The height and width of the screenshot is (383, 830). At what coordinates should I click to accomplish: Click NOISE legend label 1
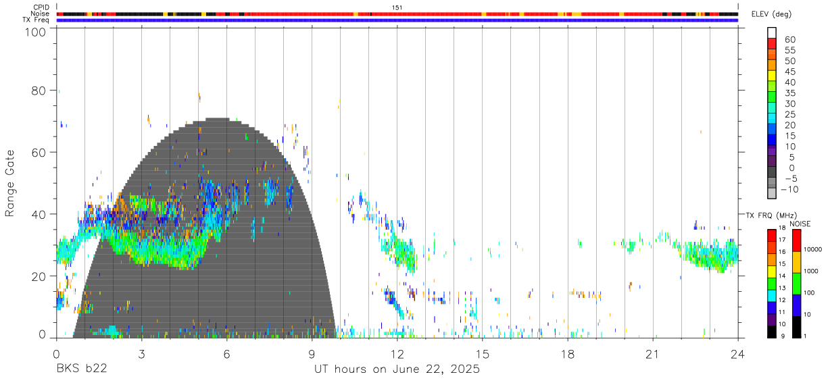pos(806,336)
